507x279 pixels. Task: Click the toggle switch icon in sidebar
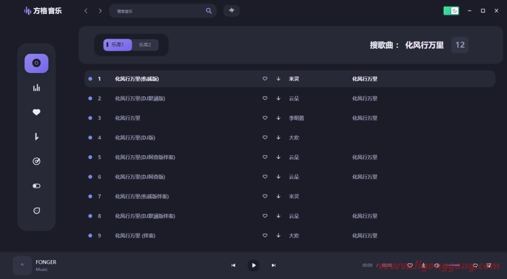37,186
